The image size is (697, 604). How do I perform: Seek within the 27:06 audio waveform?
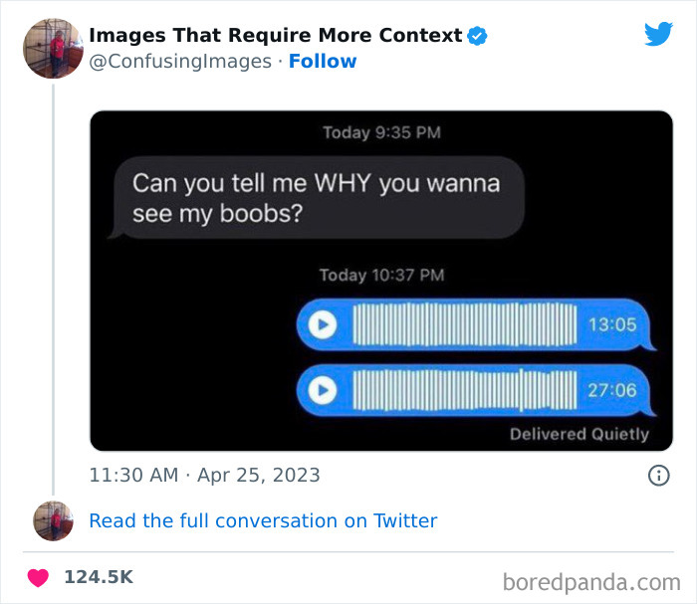pos(465,390)
